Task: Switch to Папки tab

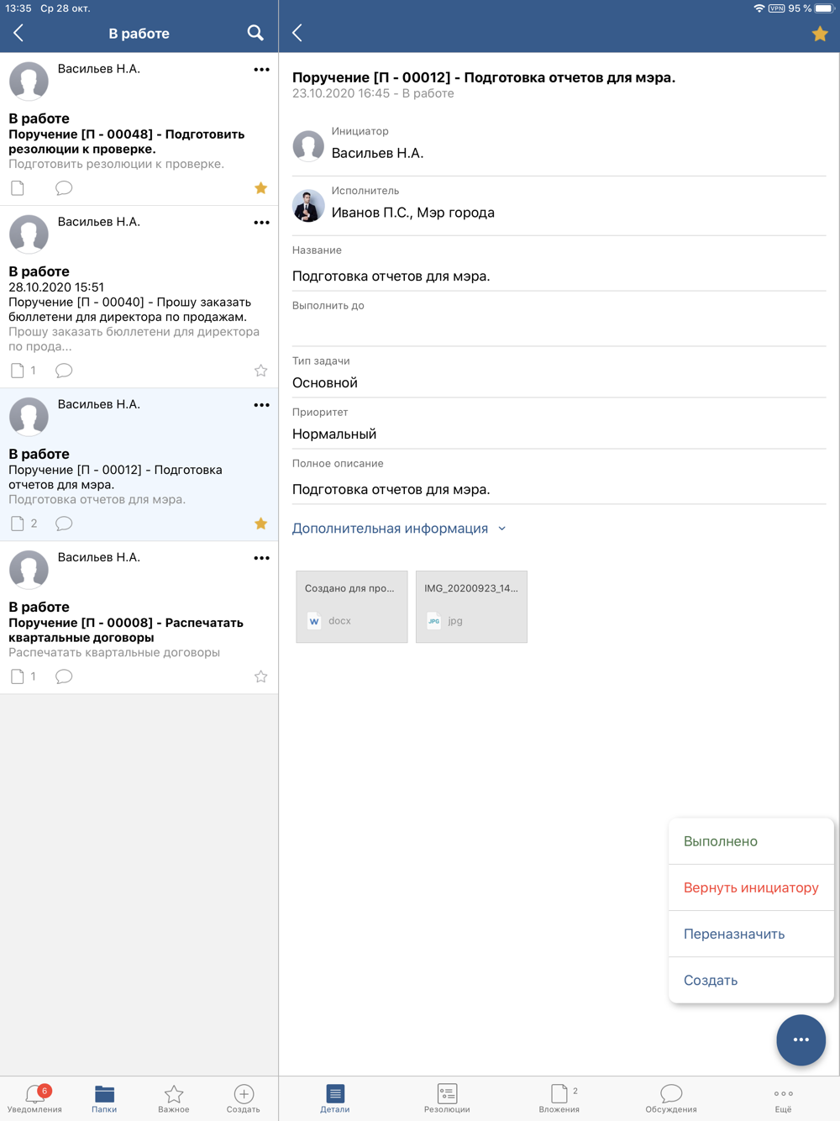Action: (x=104, y=1098)
